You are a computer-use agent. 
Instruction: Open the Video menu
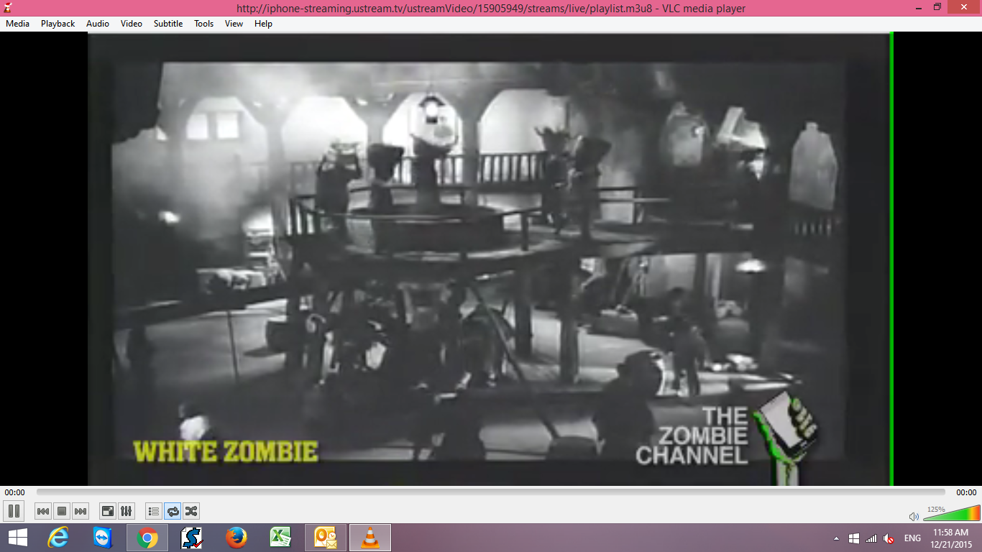pyautogui.click(x=132, y=24)
